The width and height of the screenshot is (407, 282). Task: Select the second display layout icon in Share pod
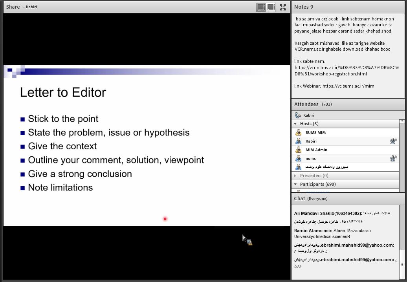pos(271,7)
